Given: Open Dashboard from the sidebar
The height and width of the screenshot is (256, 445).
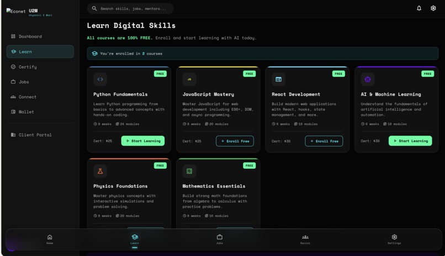Looking at the screenshot, I should (x=40, y=36).
